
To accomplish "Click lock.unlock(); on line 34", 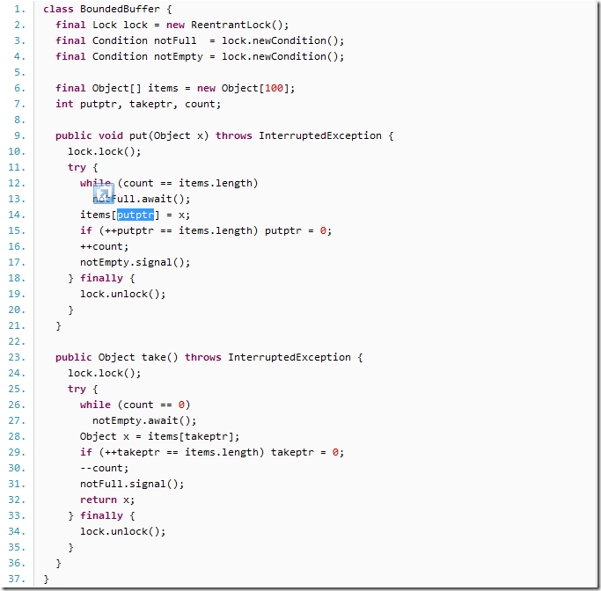I will click(122, 531).
